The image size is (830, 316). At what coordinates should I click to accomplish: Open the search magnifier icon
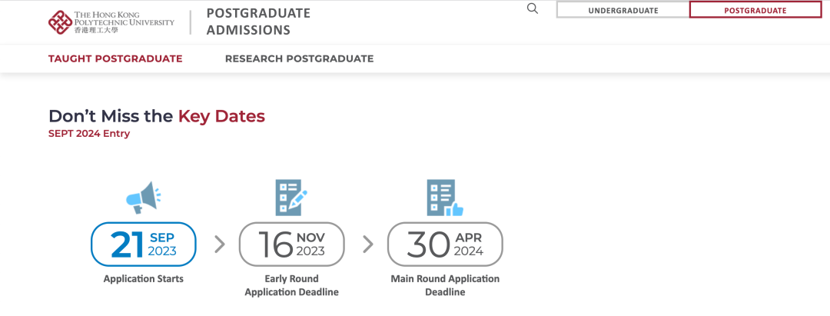pos(533,8)
